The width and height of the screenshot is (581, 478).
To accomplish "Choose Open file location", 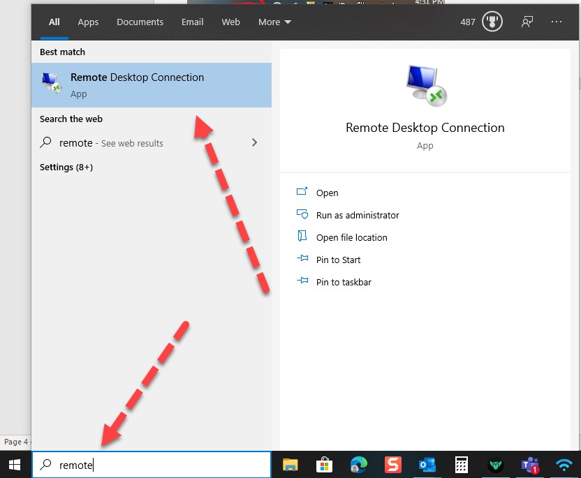I will pos(352,237).
